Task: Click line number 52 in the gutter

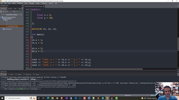Action: click(x=27, y=29)
